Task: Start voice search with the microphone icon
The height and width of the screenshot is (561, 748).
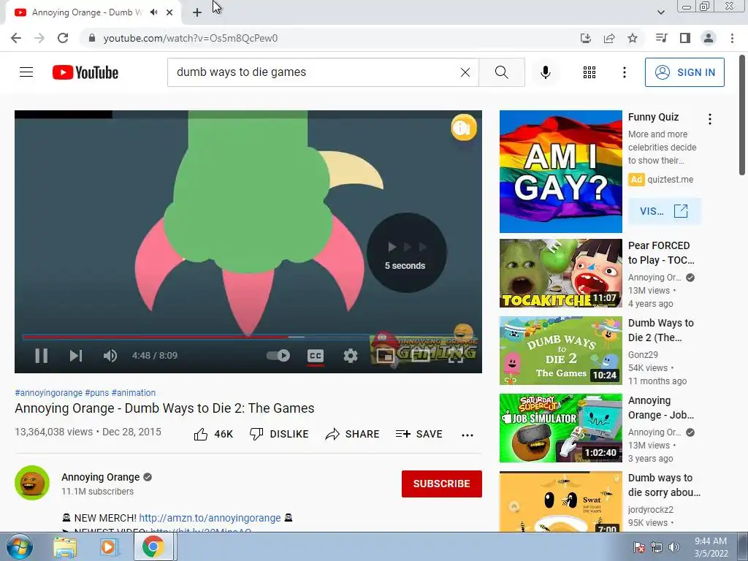Action: (545, 72)
